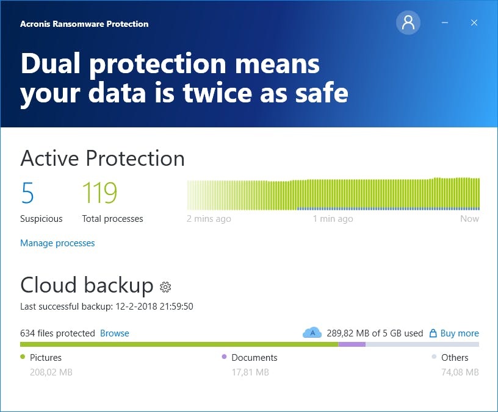This screenshot has height=412, width=498.
Task: Select the grey Others legend dot
Action: coord(435,357)
